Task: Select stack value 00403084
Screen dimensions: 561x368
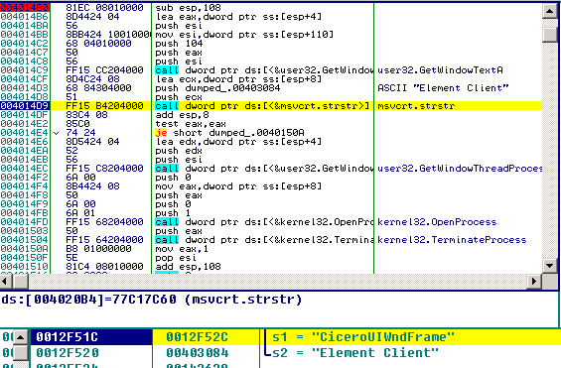Action: [x=197, y=353]
